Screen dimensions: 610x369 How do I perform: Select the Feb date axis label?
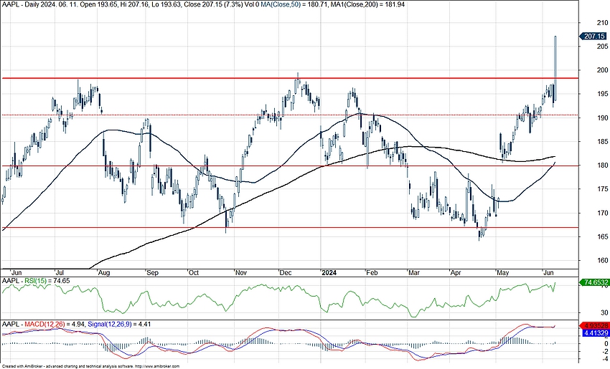[372, 273]
